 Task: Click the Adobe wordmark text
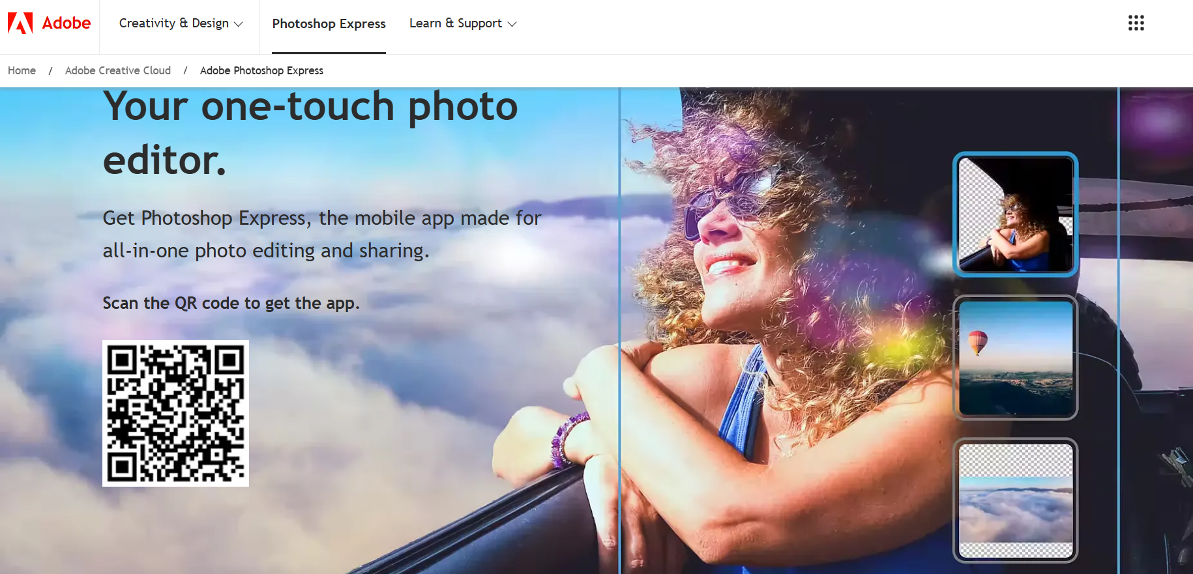[x=66, y=23]
